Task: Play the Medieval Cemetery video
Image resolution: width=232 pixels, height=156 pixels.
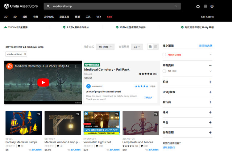Action: pyautogui.click(x=43, y=82)
